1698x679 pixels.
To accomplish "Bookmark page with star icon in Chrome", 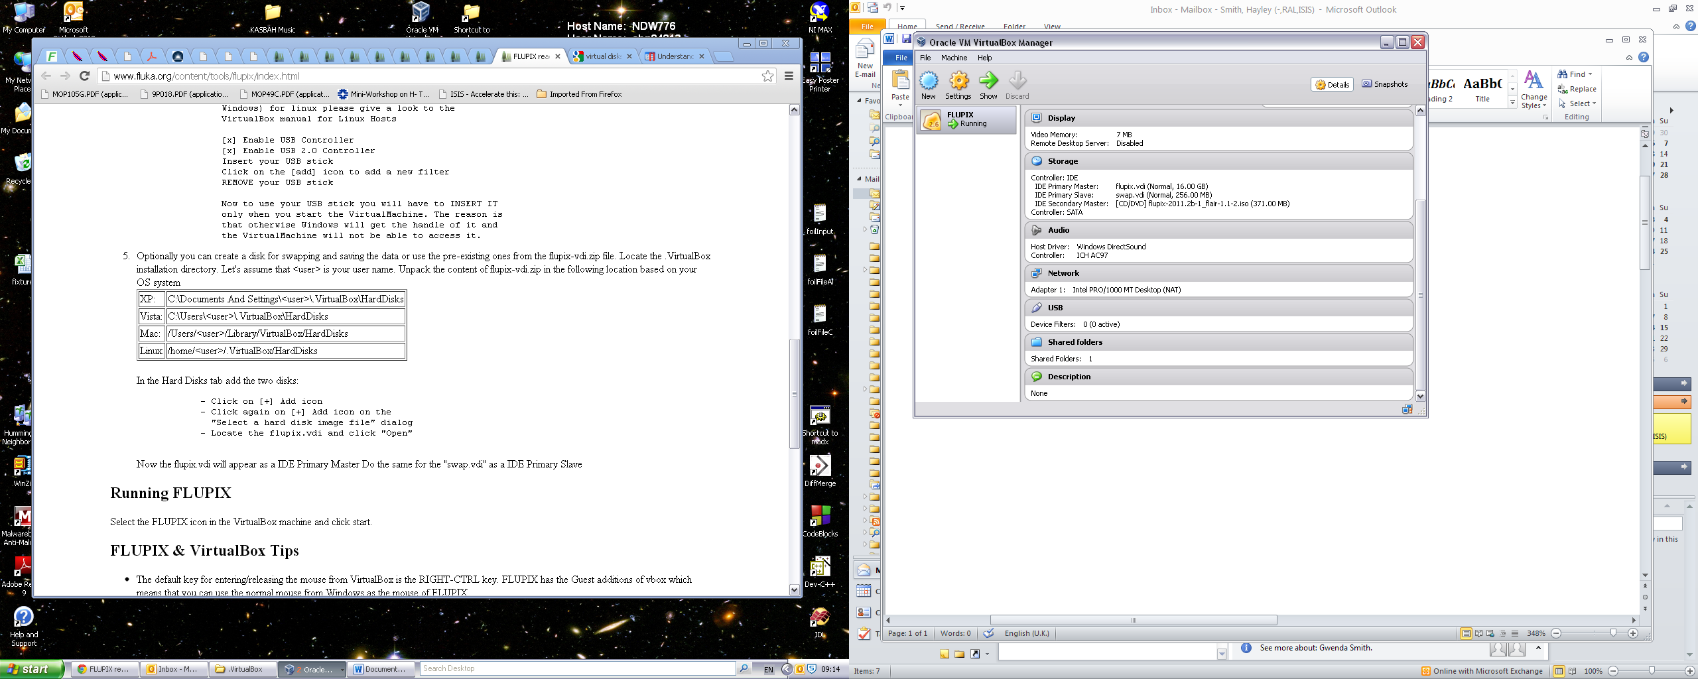I will pyautogui.click(x=768, y=76).
